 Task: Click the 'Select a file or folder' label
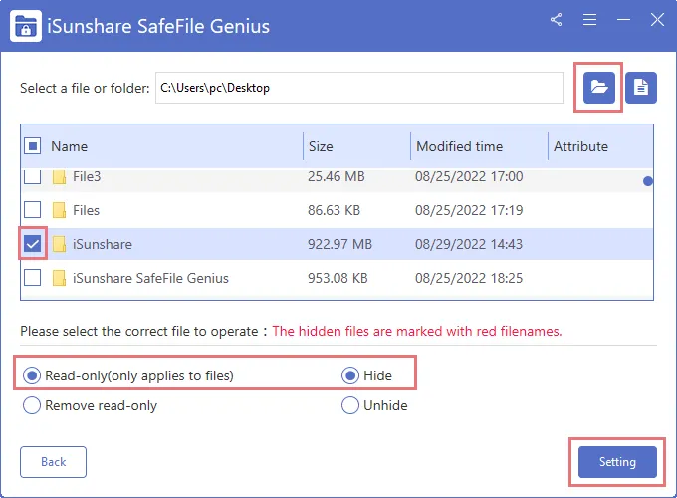pyautogui.click(x=85, y=88)
